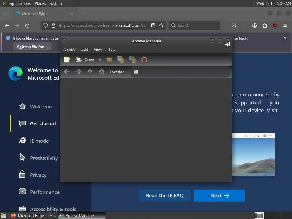Open the Places menu in top panel
This screenshot has width=292, height=219.
coord(40,3)
